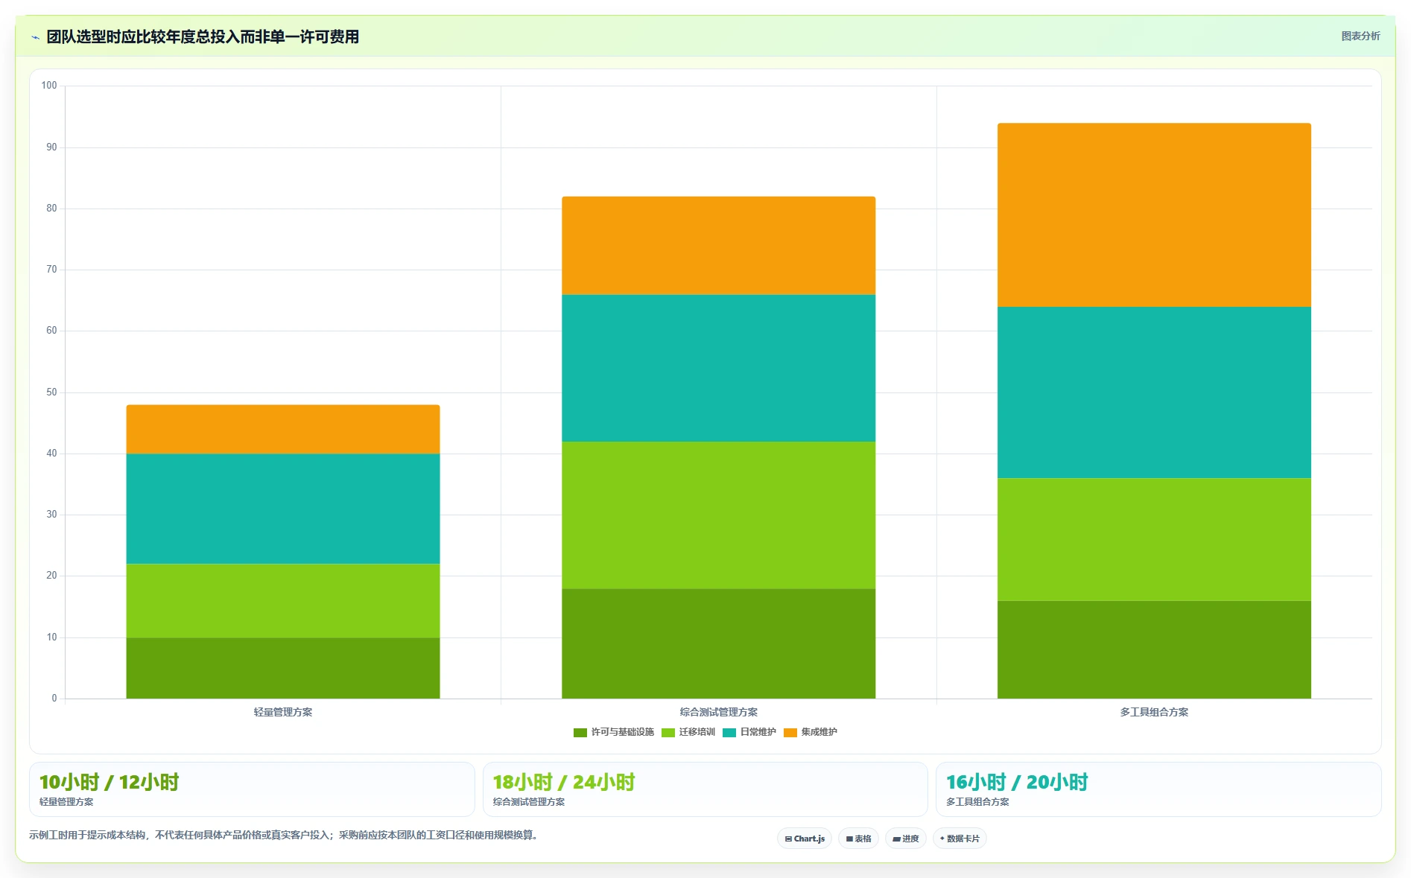The image size is (1411, 878).
Task: Toggle the 迁移培训 legend color box
Action: click(x=668, y=733)
